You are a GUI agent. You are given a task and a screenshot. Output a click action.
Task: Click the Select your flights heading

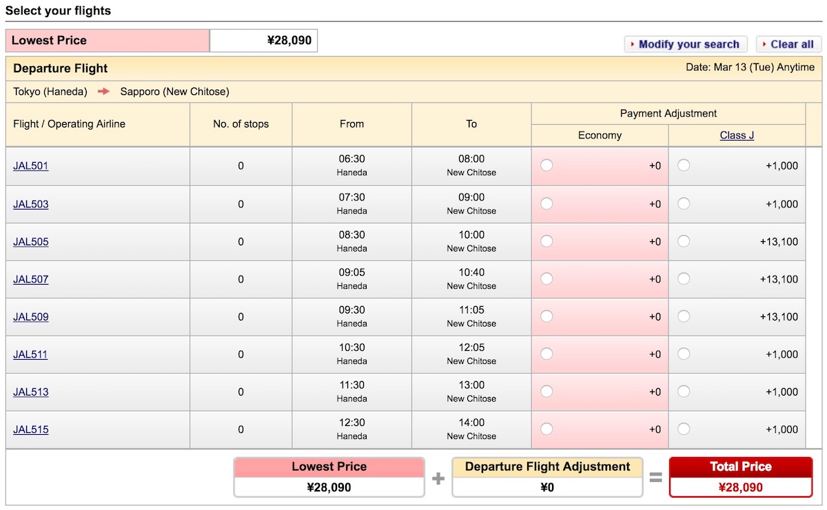pos(58,11)
